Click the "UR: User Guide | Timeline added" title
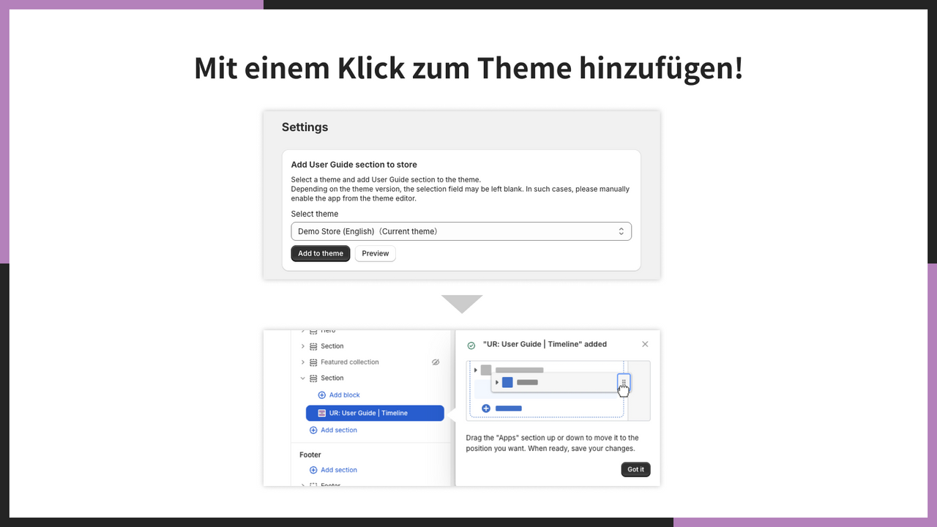Screen dimensions: 937x527 [x=545, y=344]
